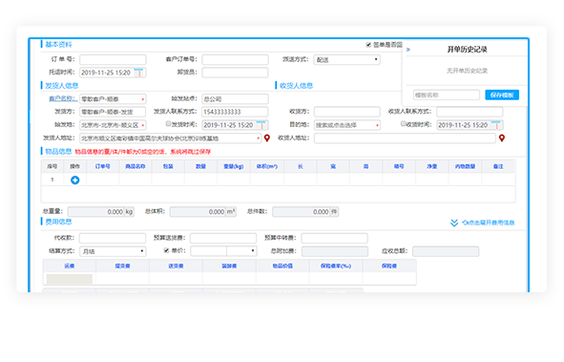Image resolution: width=564 pixels, height=362 pixels.
Task: Click 送货费 column header
Action: click(176, 266)
